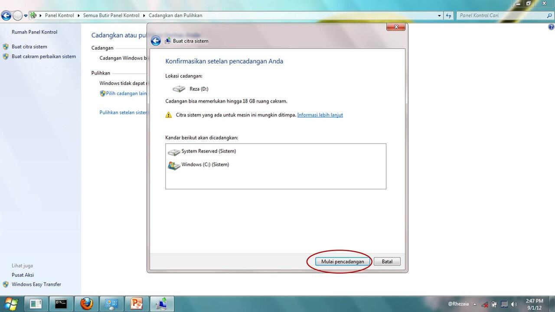Cancel the wizard with Batal button
Image resolution: width=555 pixels, height=312 pixels.
click(x=387, y=262)
